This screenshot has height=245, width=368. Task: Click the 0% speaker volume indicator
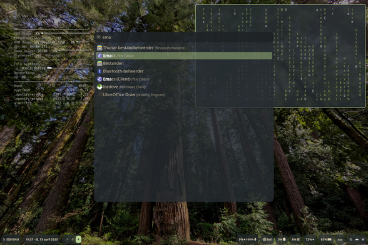coord(242,239)
